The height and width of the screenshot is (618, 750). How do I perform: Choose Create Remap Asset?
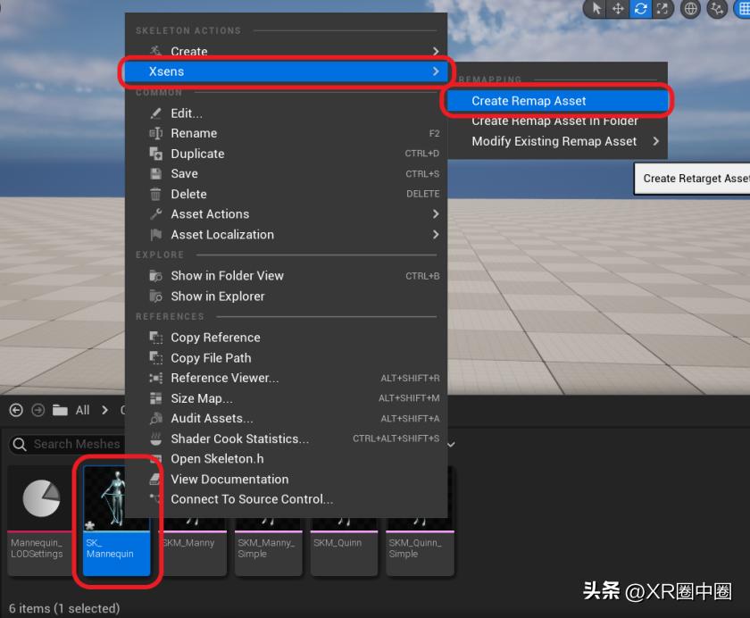tap(557, 101)
